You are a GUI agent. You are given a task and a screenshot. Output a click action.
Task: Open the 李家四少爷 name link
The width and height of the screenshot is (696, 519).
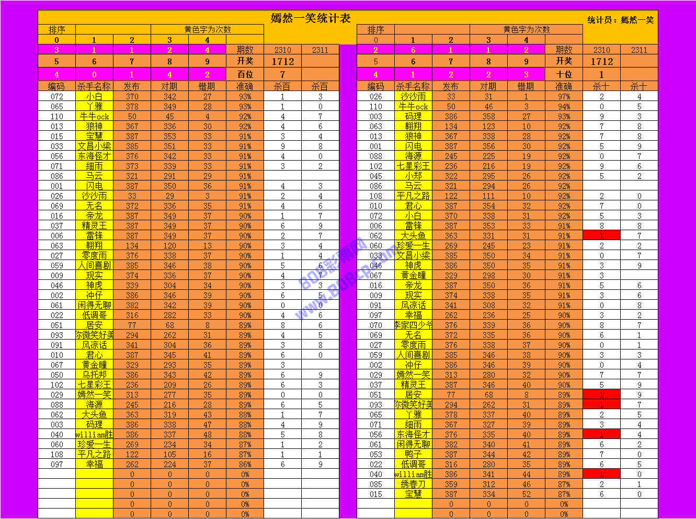coord(413,325)
